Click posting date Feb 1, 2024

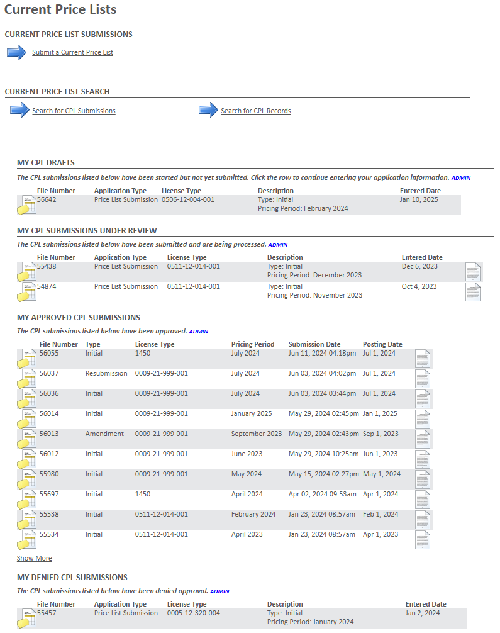pyautogui.click(x=380, y=515)
